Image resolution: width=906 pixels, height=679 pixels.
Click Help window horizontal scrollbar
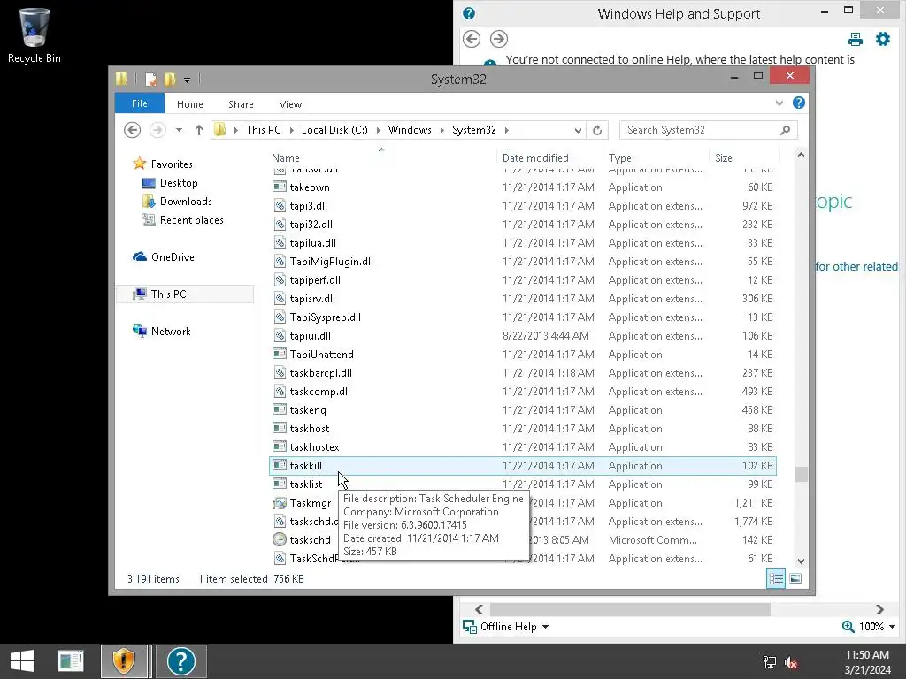630,610
